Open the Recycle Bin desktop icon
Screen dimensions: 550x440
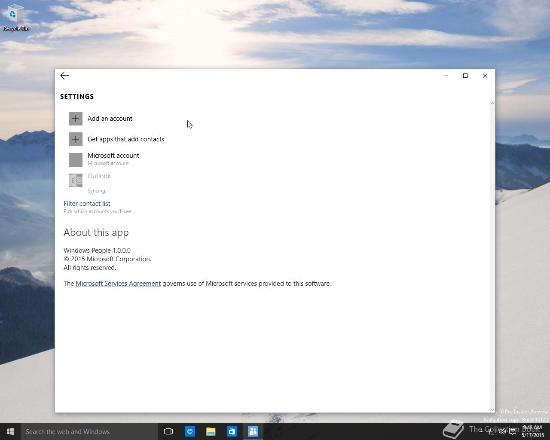point(16,18)
